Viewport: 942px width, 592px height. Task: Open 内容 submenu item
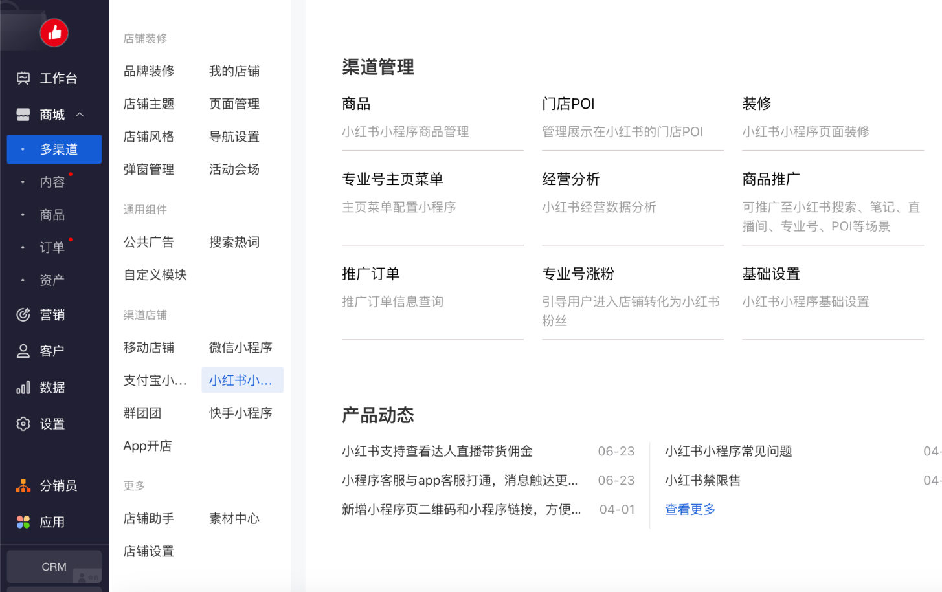pos(52,182)
